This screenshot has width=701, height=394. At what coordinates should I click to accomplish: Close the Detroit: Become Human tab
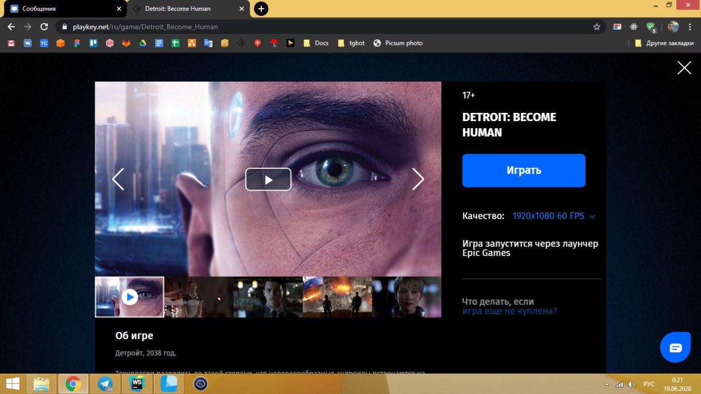[x=241, y=9]
